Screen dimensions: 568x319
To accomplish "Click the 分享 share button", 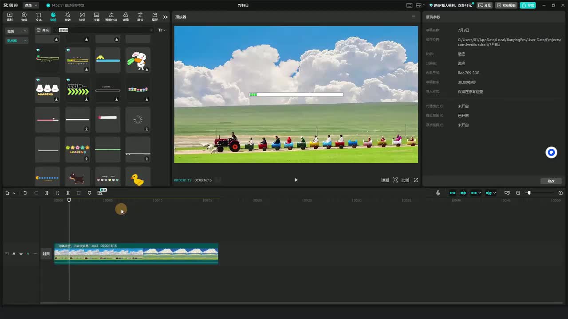I will pyautogui.click(x=485, y=5).
